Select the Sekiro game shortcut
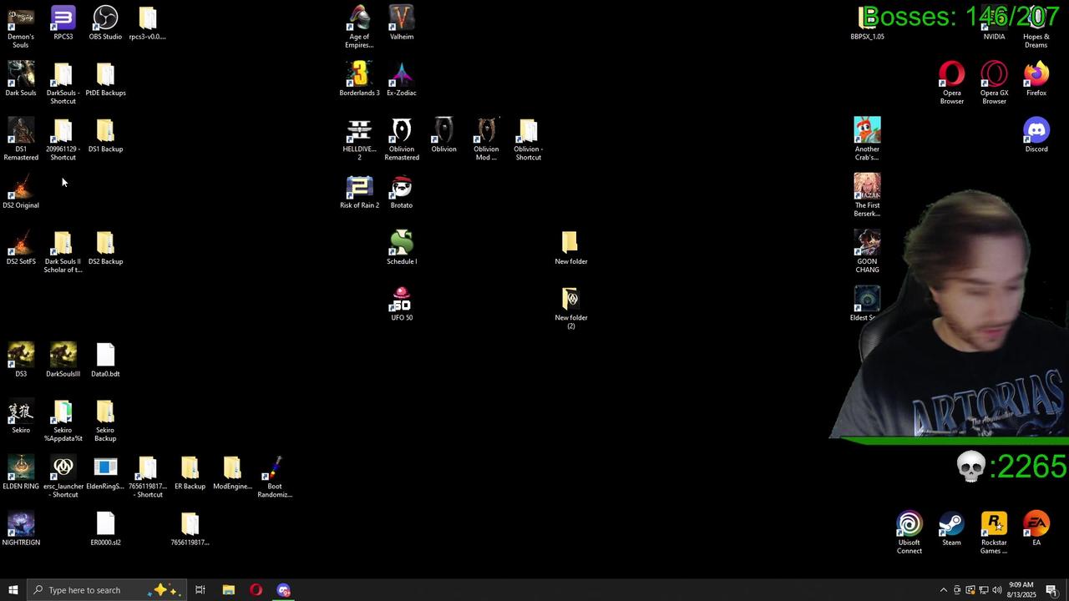The image size is (1069, 601). click(x=21, y=417)
